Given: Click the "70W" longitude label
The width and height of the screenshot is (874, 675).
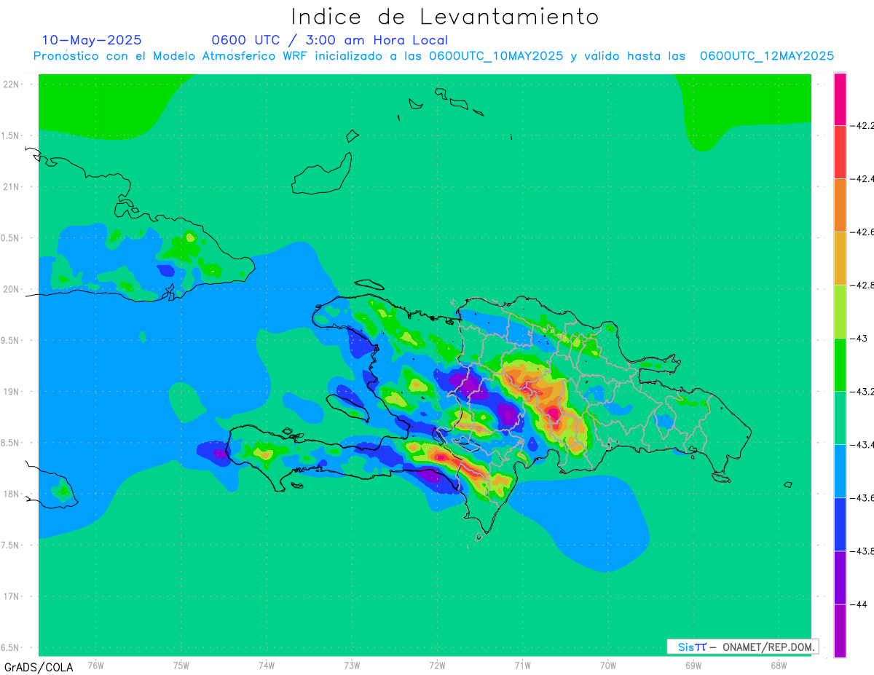Looking at the screenshot, I should coord(608,666).
